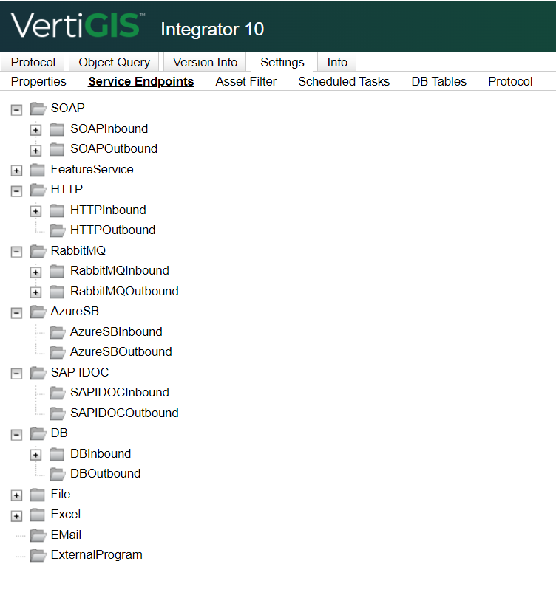This screenshot has width=556, height=598.
Task: Expand the FeatureService node
Action: click(x=16, y=171)
